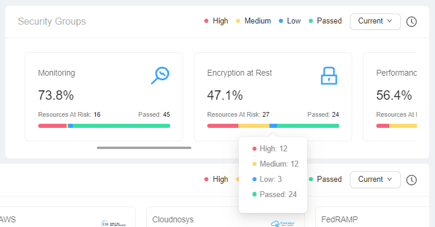Click High: 12 in the tooltip
Viewport: 435px width, 227px height.
click(269, 149)
